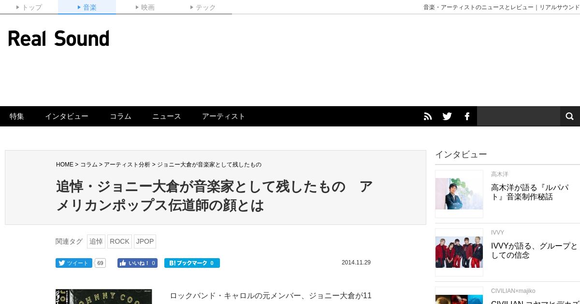Open 高木洋が語る『ルパパト』音楽制作秘話 article
This screenshot has width=580, height=304.
[x=530, y=192]
